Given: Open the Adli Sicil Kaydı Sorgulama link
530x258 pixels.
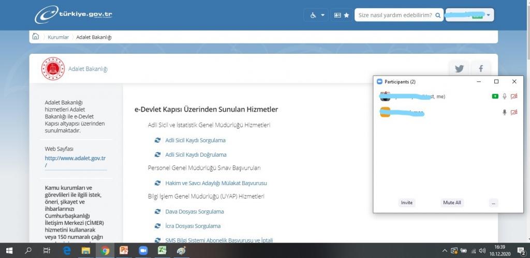Looking at the screenshot, I should (195, 140).
